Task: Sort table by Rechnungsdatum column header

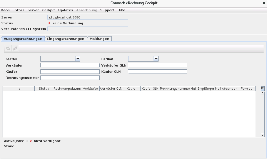Action: [67, 89]
